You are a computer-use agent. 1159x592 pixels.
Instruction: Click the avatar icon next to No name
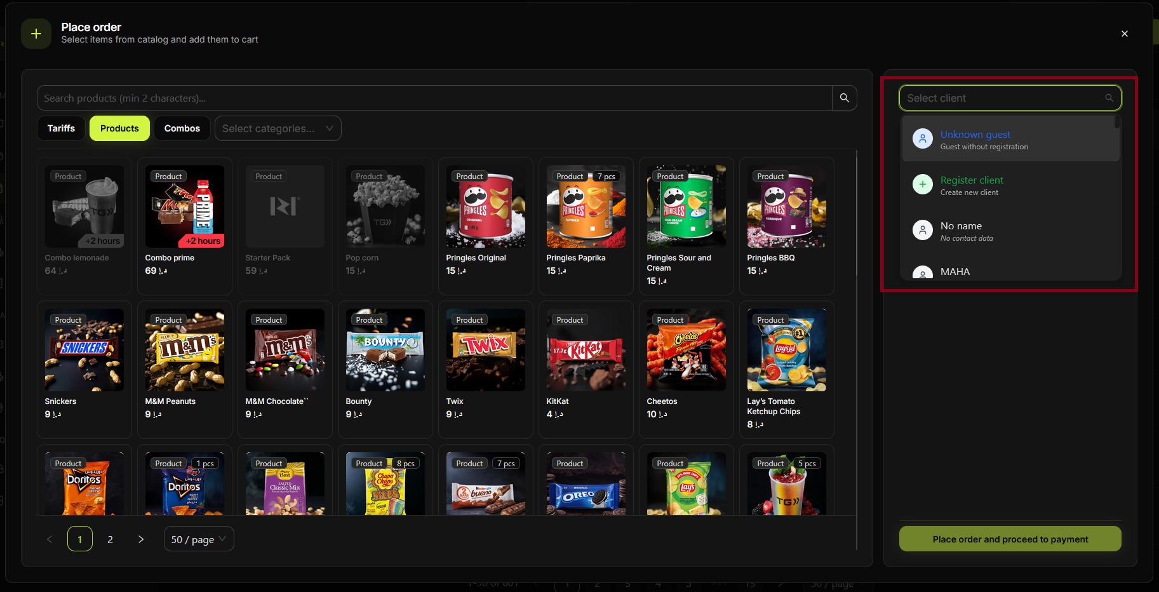[x=922, y=230]
